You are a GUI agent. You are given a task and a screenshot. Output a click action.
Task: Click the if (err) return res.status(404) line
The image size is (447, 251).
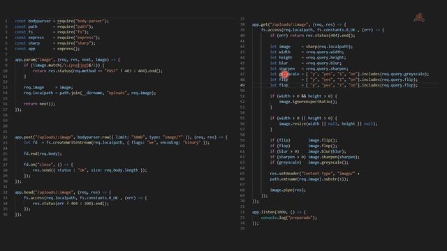point(313,36)
